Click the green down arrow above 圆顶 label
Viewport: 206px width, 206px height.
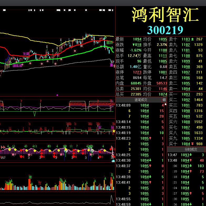pyautogui.click(x=105, y=38)
